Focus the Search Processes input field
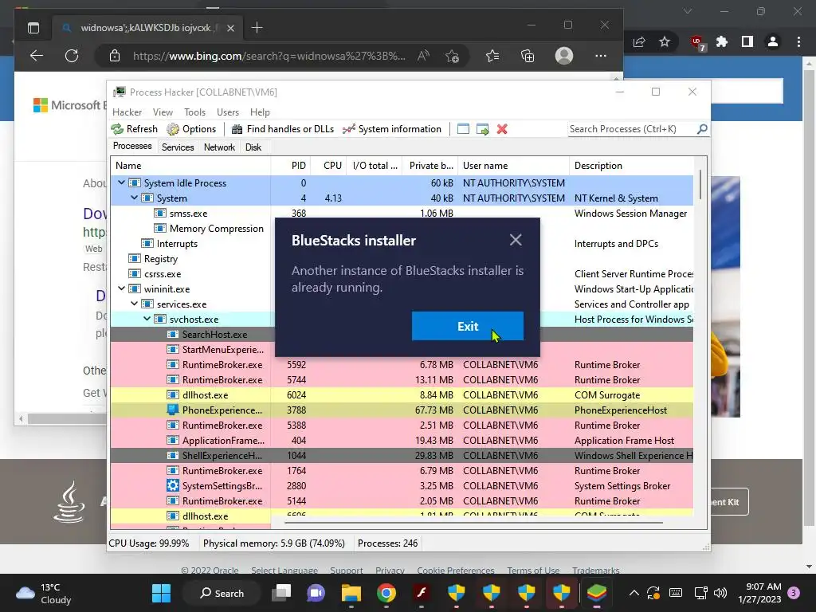The image size is (816, 612). pos(632,128)
